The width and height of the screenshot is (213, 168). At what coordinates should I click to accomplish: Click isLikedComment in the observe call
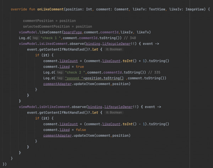click(53, 44)
